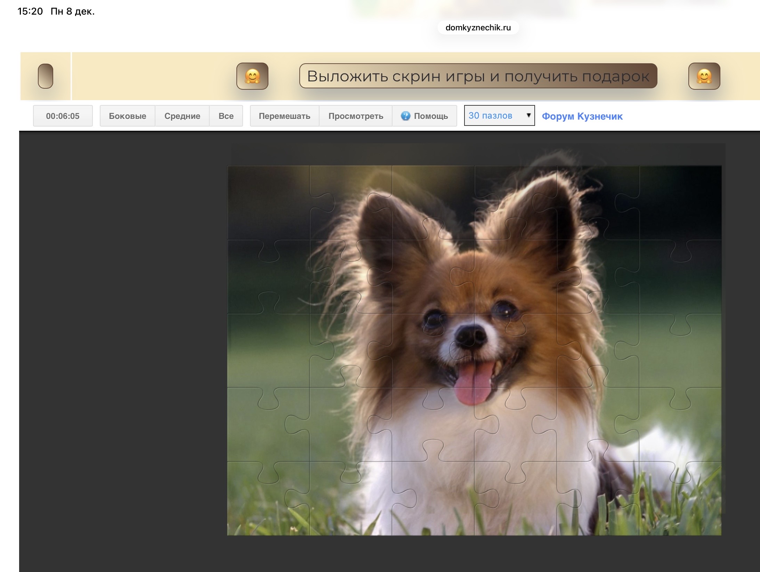Viewport: 760px width, 572px height.
Task: Tap the domkyznechik.ru address pill
Action: (478, 28)
